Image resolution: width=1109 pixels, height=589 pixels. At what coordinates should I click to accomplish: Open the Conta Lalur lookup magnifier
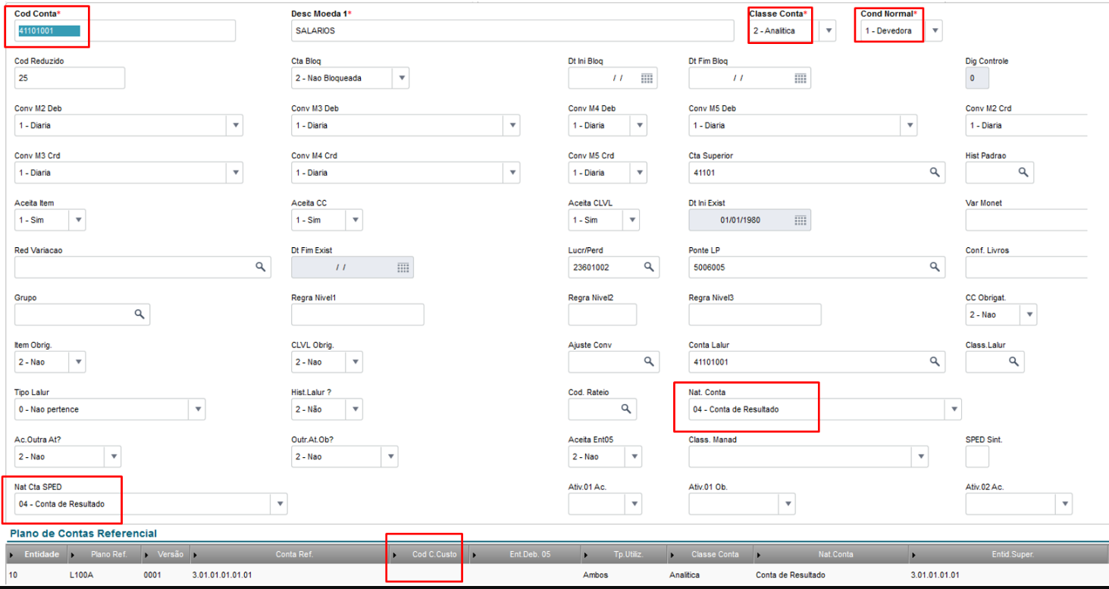(x=935, y=362)
